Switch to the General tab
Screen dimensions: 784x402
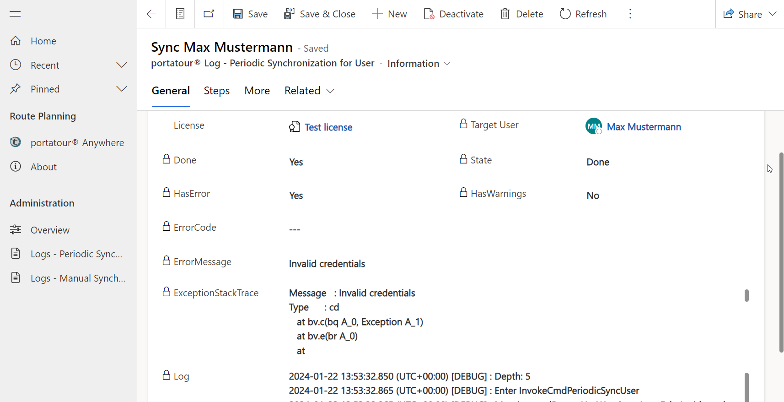[x=171, y=91]
